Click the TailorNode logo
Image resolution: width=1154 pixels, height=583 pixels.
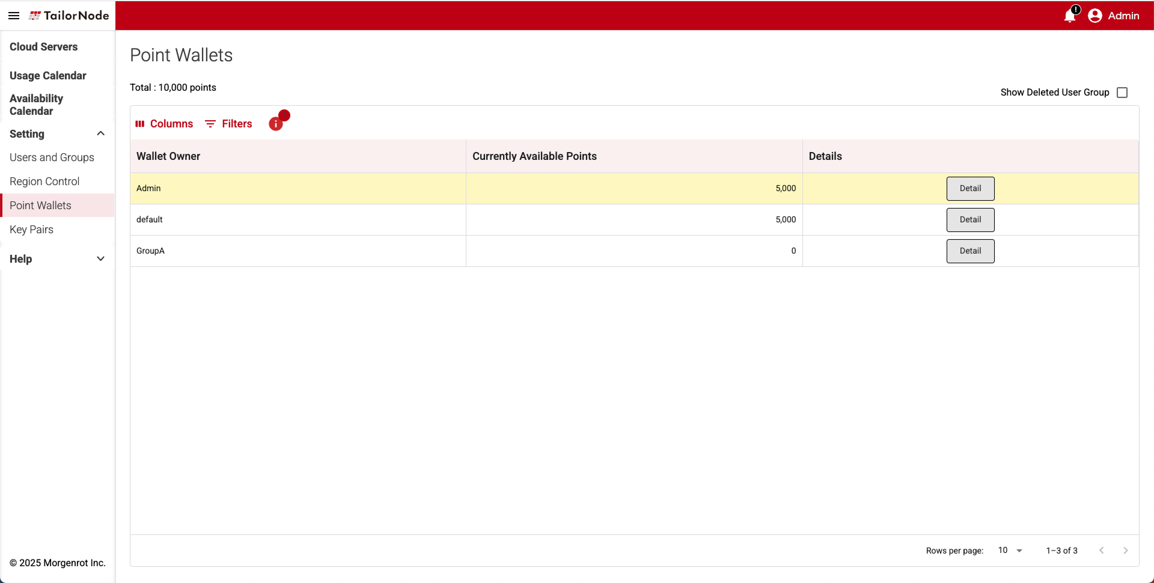click(x=69, y=16)
